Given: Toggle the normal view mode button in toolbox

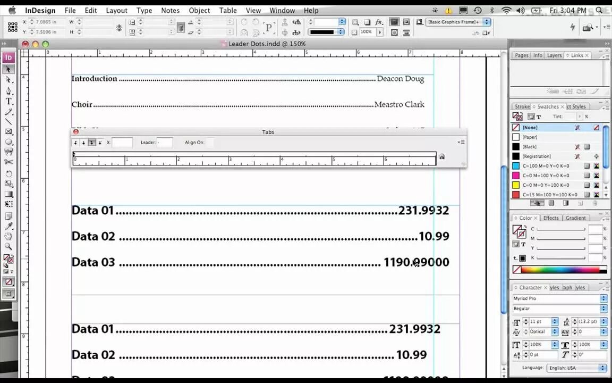Looking at the screenshot, I should pyautogui.click(x=8, y=294).
